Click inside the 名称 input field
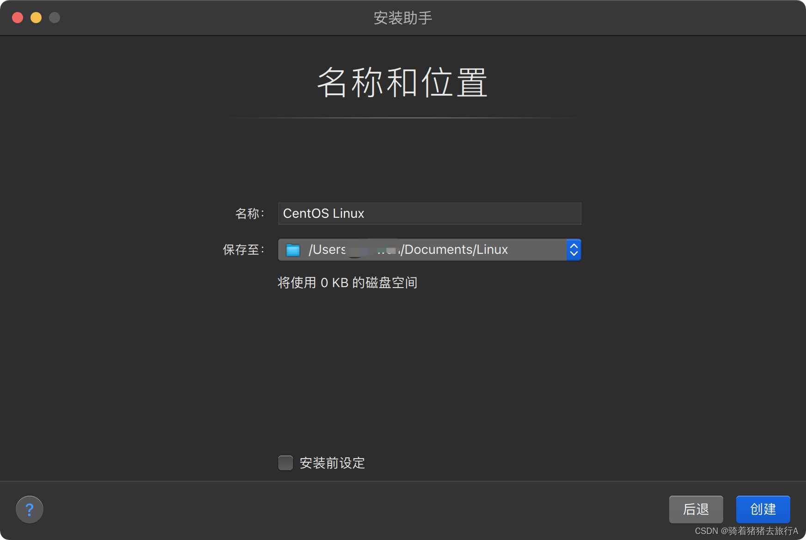 tap(429, 214)
